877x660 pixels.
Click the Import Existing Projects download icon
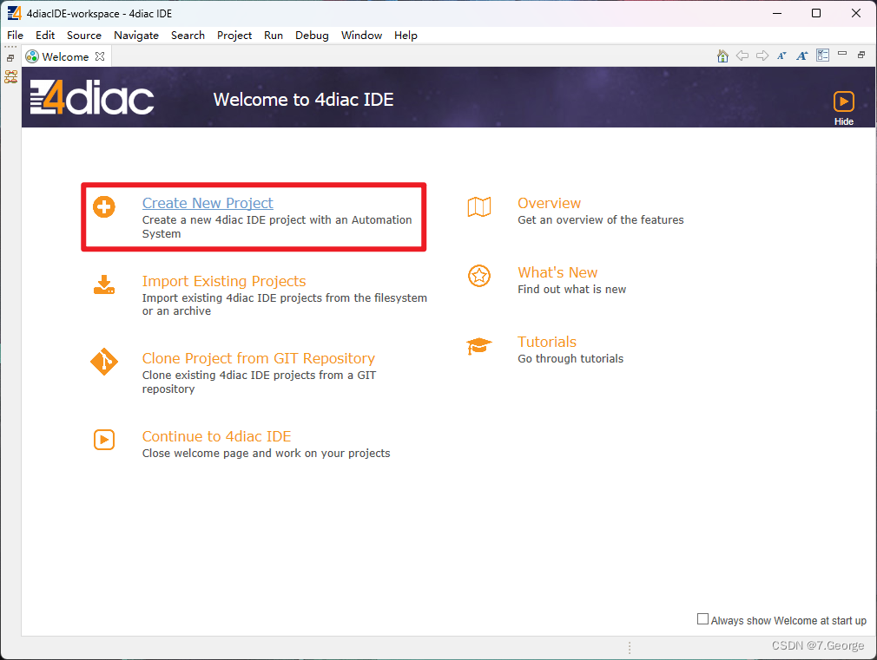104,285
